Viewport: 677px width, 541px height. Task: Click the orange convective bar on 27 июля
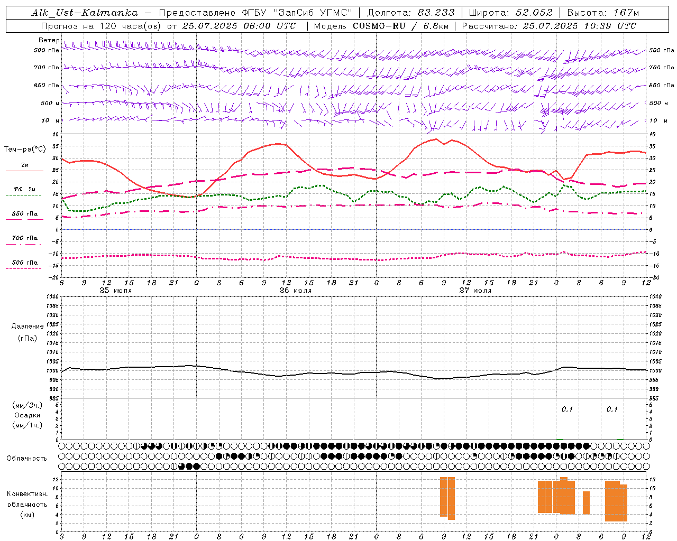447,498
